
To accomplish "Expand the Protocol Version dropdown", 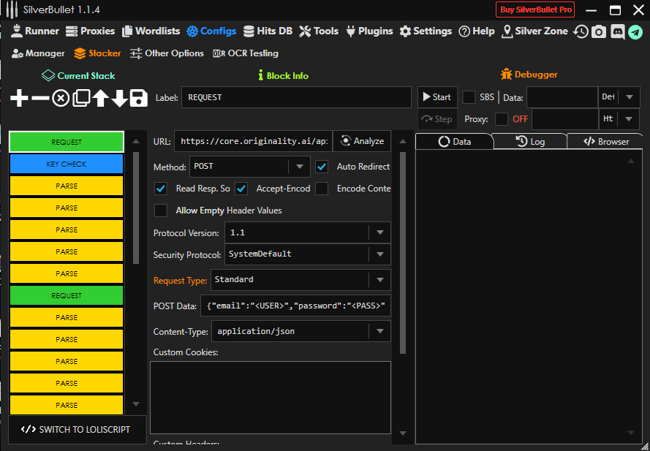I will point(308,232).
